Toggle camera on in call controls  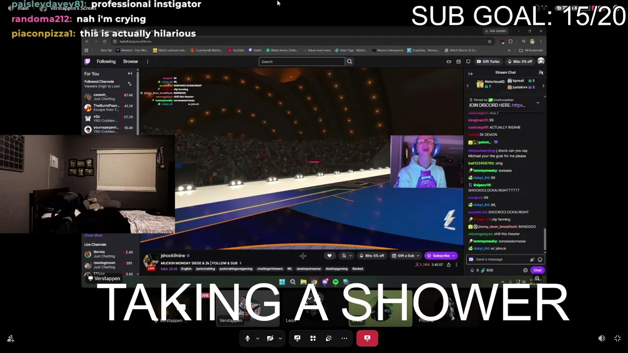pos(270,338)
